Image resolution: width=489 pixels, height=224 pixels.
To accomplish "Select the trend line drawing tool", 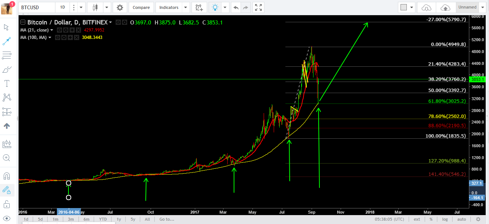I will [x=6, y=41].
